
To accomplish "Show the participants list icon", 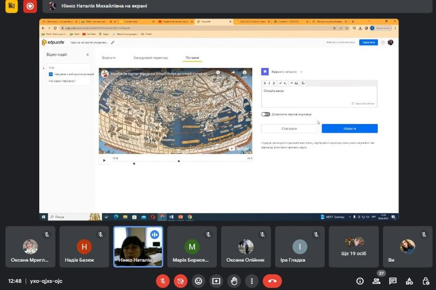I will (376, 281).
